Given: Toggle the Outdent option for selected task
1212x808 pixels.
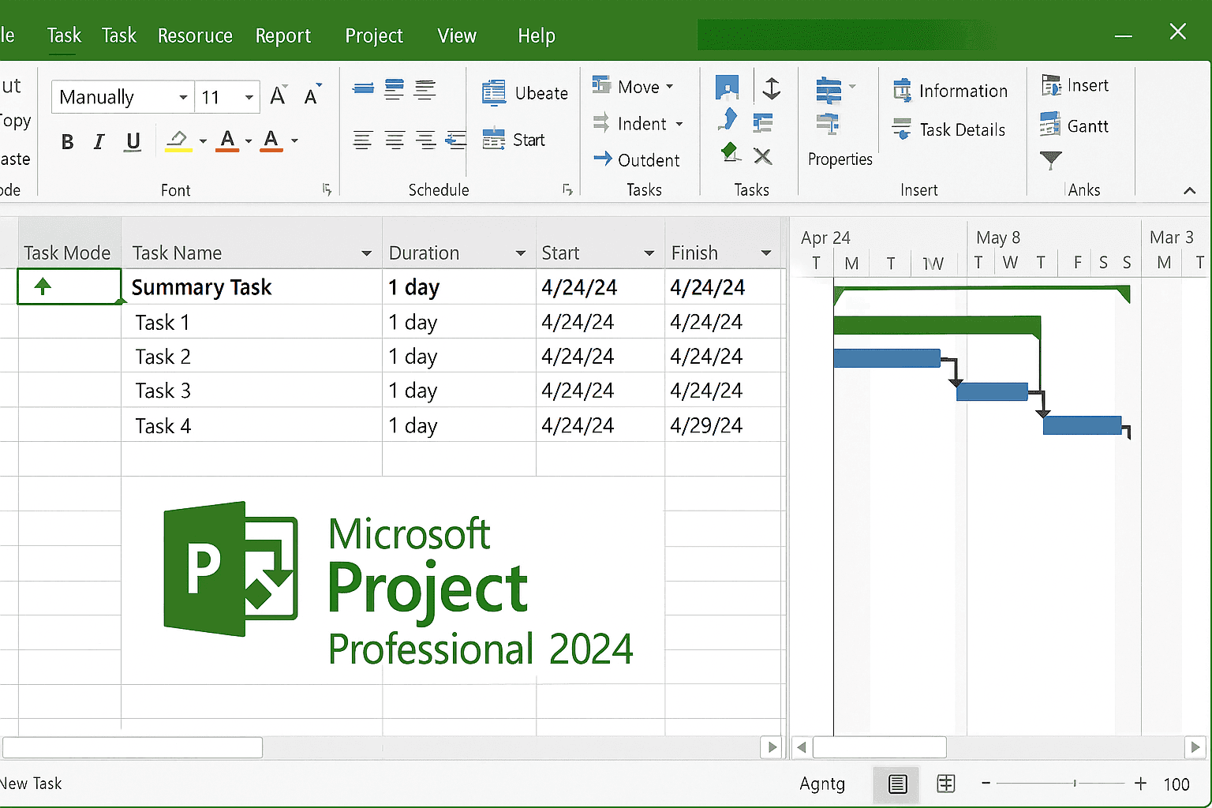Looking at the screenshot, I should tap(639, 159).
